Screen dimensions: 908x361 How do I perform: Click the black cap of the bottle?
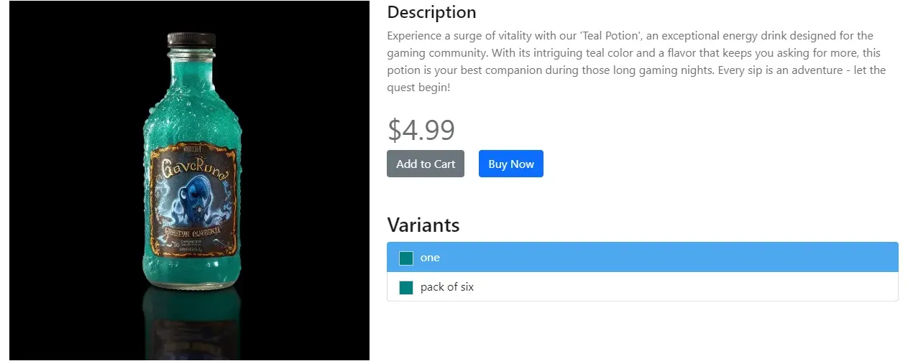click(x=191, y=39)
